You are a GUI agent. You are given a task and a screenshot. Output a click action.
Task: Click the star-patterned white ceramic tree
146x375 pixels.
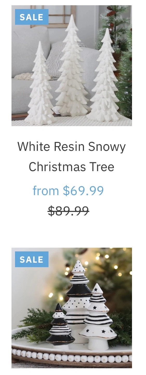tap(97, 316)
